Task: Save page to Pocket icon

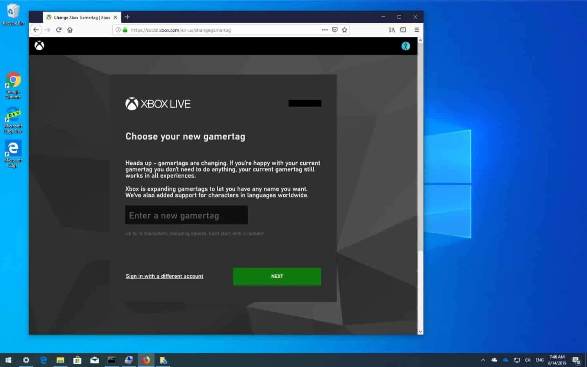Action: pyautogui.click(x=335, y=30)
